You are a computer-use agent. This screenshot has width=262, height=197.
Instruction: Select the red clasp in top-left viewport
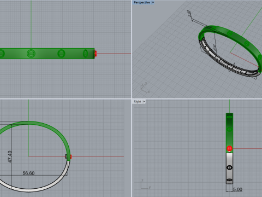click(96, 54)
